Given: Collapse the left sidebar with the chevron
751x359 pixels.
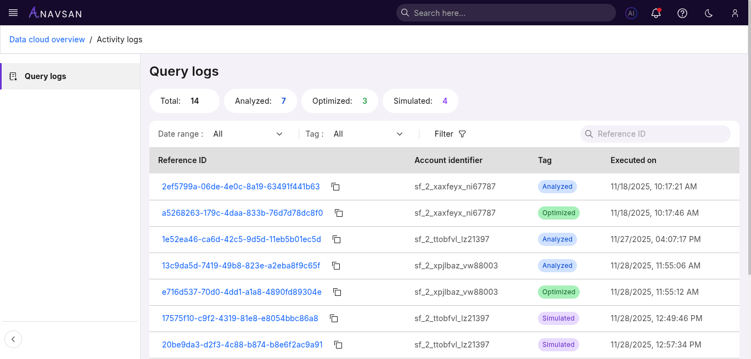Looking at the screenshot, I should [13, 339].
